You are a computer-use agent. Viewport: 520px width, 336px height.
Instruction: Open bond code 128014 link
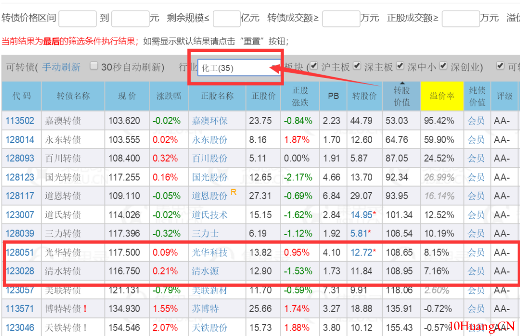point(20,140)
